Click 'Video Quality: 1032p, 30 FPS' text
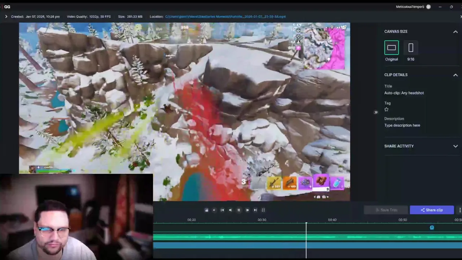The height and width of the screenshot is (260, 462). (89, 17)
